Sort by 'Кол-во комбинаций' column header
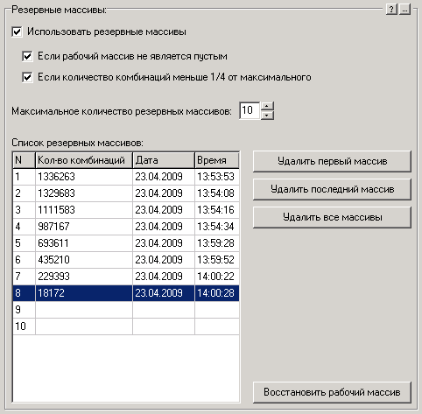This screenshot has width=422, height=414. coord(84,160)
